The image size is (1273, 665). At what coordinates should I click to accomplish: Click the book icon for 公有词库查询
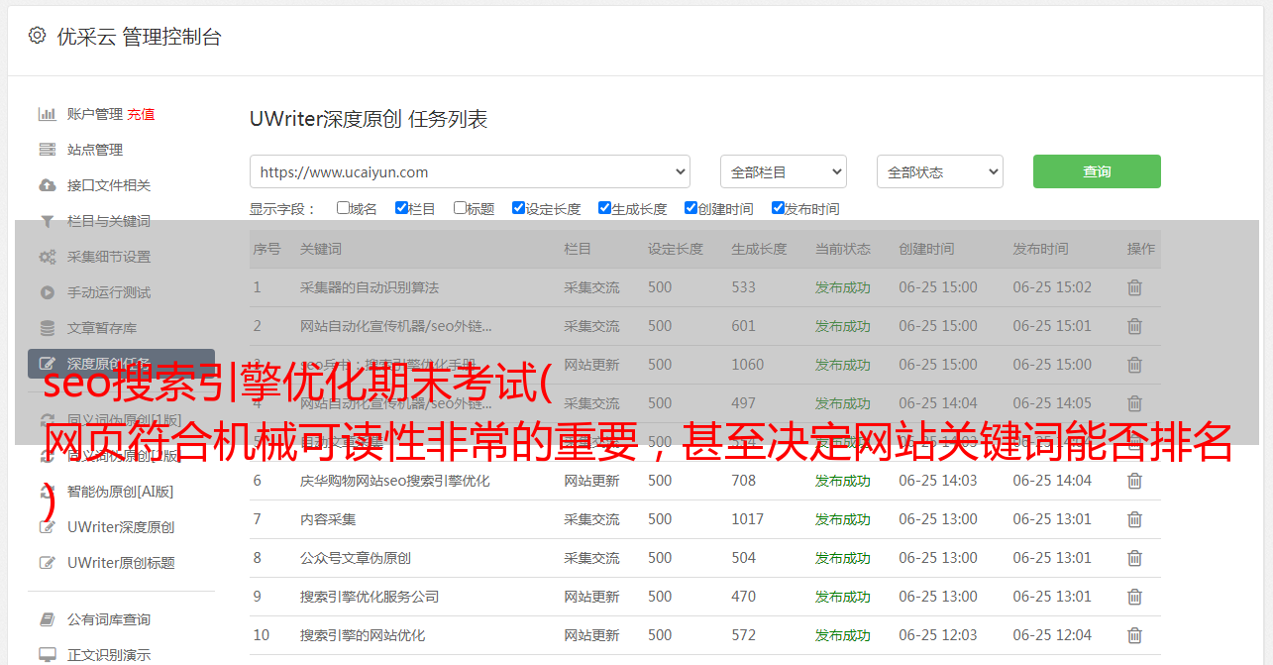pyautogui.click(x=47, y=619)
